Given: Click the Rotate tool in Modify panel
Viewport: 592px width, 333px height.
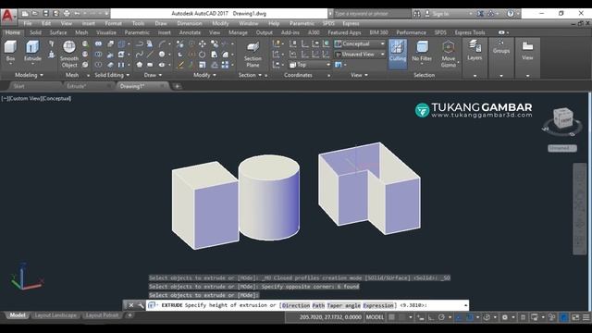Looking at the screenshot, I should pyautogui.click(x=203, y=55).
